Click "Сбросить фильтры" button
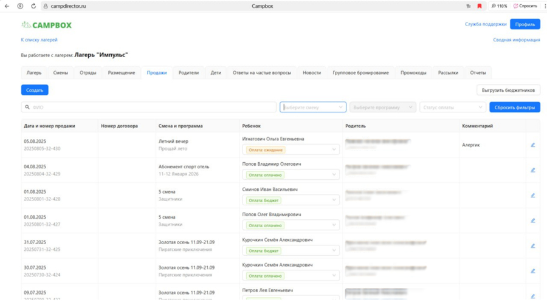Screen dimensions: 547x308 pyautogui.click(x=514, y=108)
